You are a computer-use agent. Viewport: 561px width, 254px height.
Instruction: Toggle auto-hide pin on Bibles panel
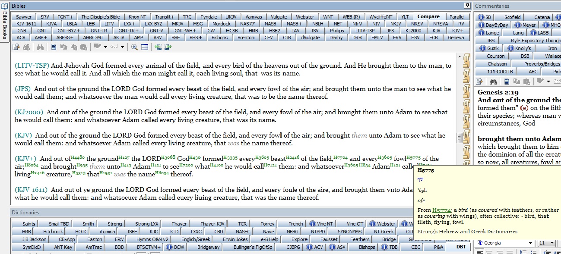click(467, 6)
